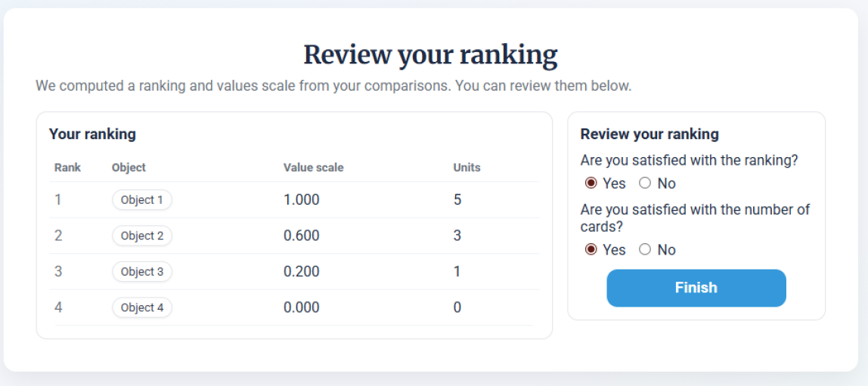Click the Units value 3 for Object 2
The image size is (868, 386).
click(x=457, y=236)
